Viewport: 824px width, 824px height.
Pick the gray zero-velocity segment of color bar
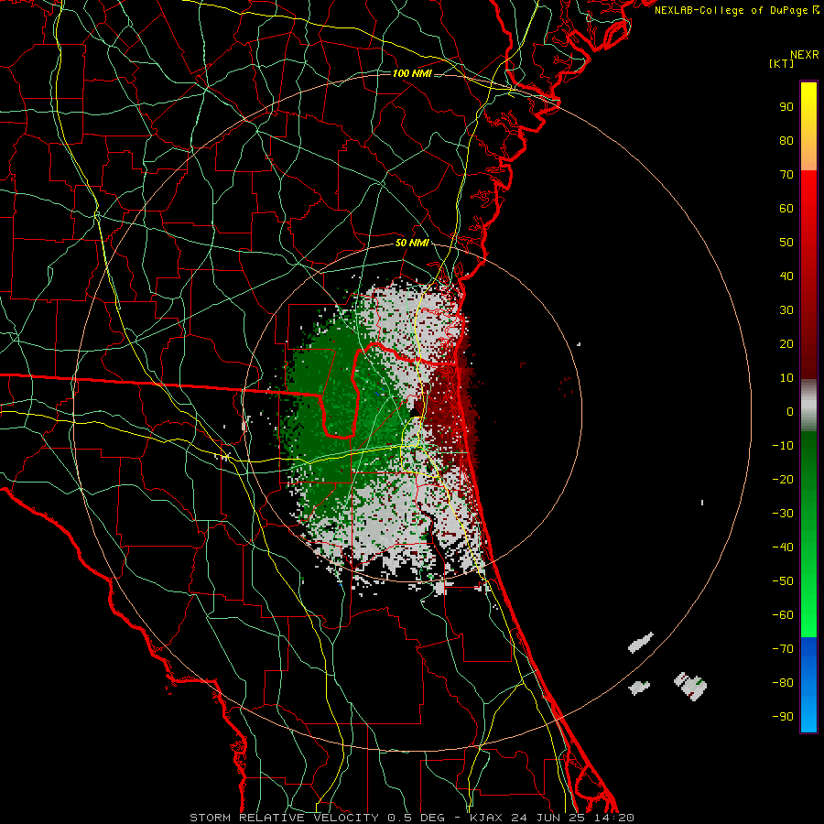point(808,406)
